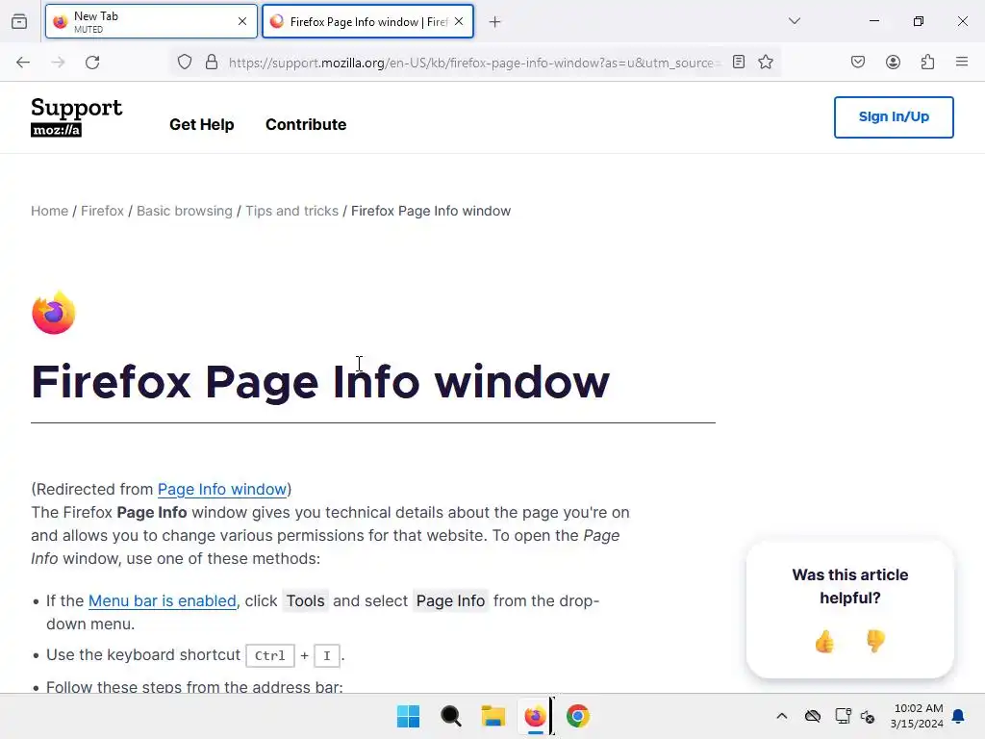Launch Google Chrome from taskbar
The width and height of the screenshot is (985, 739).
pos(578,716)
